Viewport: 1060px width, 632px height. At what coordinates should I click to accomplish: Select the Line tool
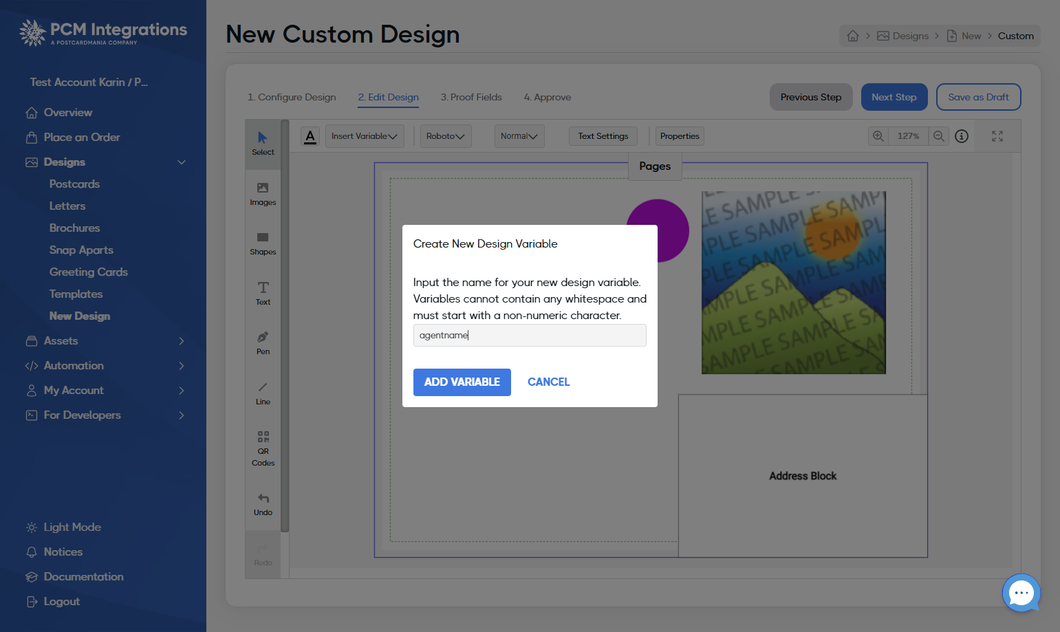(263, 393)
